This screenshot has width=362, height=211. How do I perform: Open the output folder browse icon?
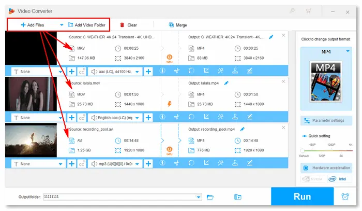(x=210, y=197)
